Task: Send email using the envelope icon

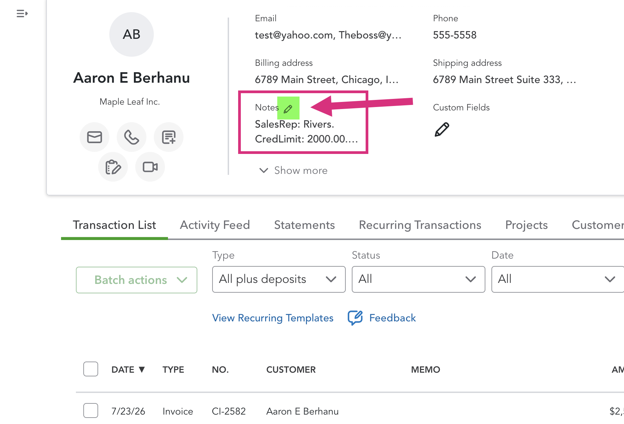Action: pyautogui.click(x=94, y=137)
